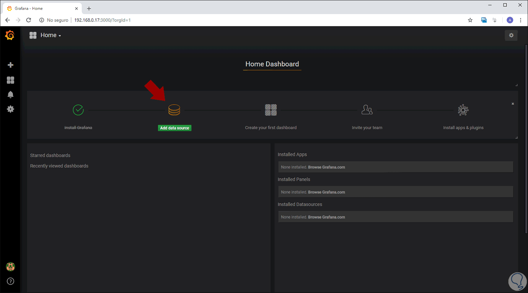Click the Installed Panels heading

tap(294, 180)
